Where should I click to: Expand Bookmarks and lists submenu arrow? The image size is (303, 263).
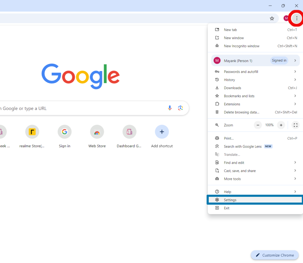295,96
